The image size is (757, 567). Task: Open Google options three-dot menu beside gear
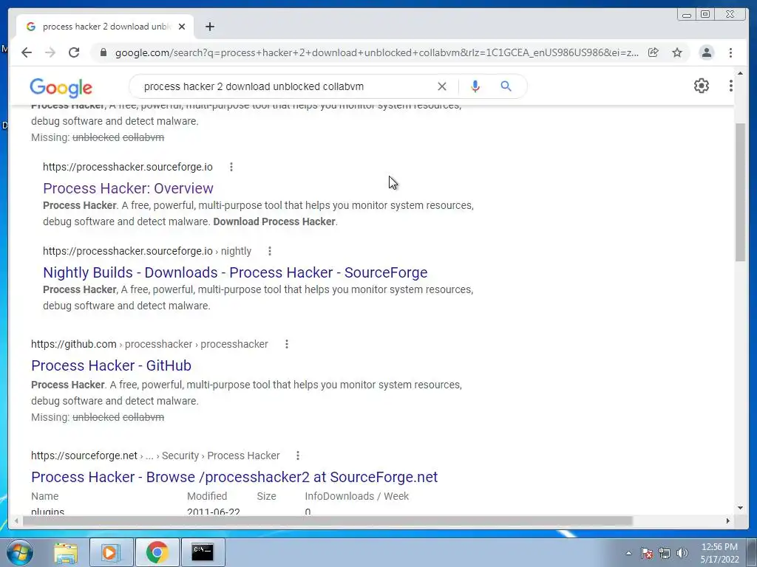[731, 86]
